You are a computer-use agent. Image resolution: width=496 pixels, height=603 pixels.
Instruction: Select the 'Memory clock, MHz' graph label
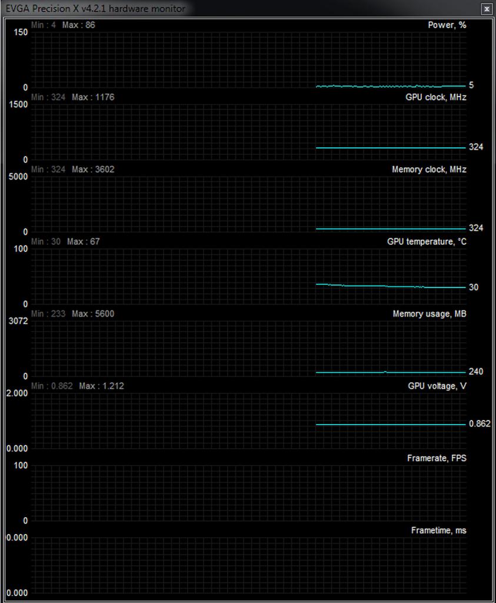point(429,170)
